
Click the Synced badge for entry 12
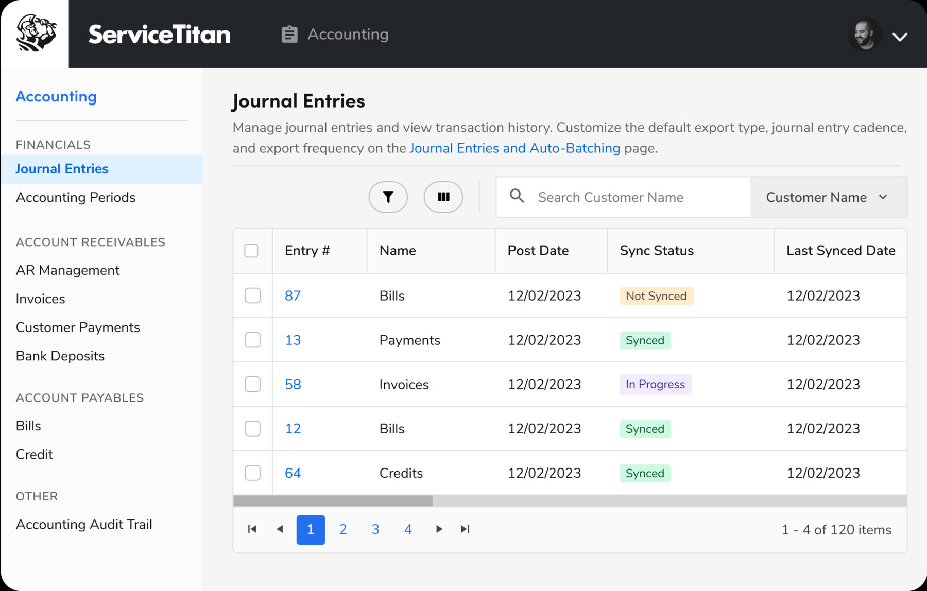tap(645, 429)
